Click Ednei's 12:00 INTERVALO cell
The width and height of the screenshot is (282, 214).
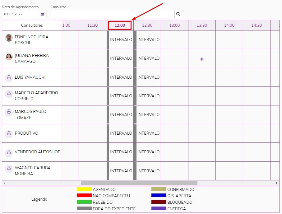point(120,40)
